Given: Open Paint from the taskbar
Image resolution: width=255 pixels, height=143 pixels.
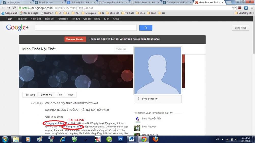Looking at the screenshot, I should 40,139.
